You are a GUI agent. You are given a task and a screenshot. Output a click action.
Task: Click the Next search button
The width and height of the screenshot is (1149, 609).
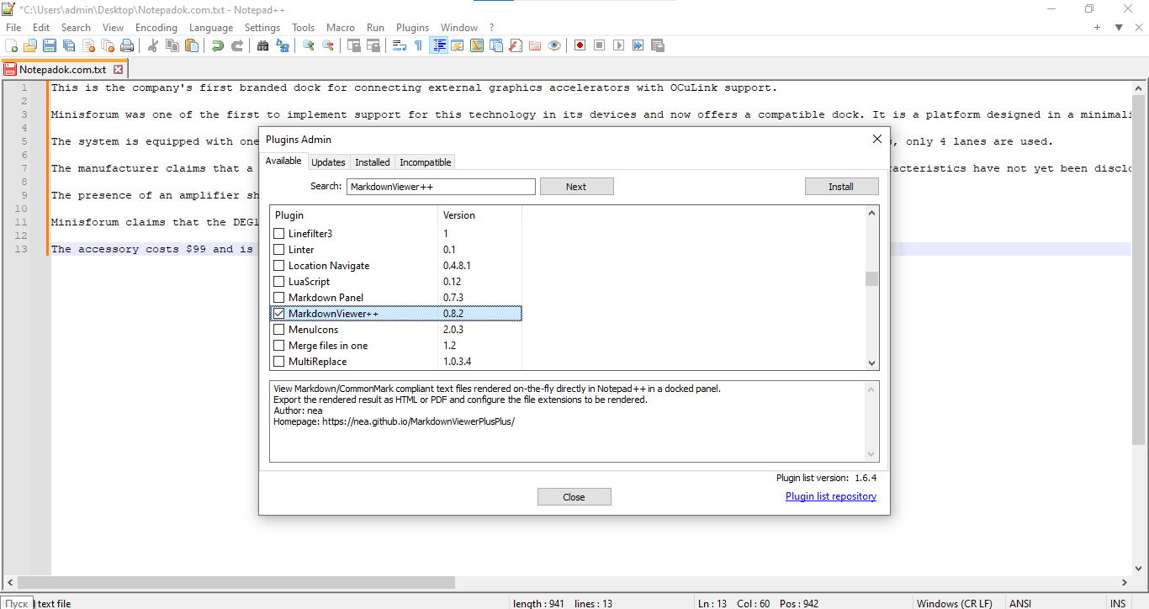(576, 186)
